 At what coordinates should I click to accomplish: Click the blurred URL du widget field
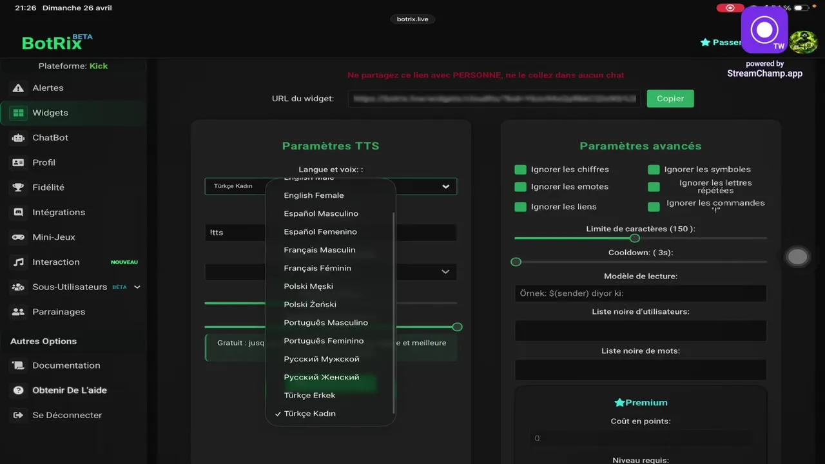pos(495,99)
